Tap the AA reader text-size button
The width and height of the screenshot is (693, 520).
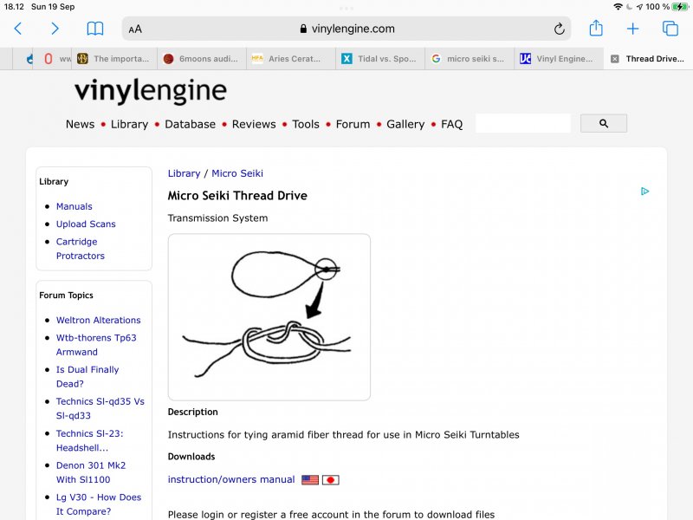click(x=135, y=29)
